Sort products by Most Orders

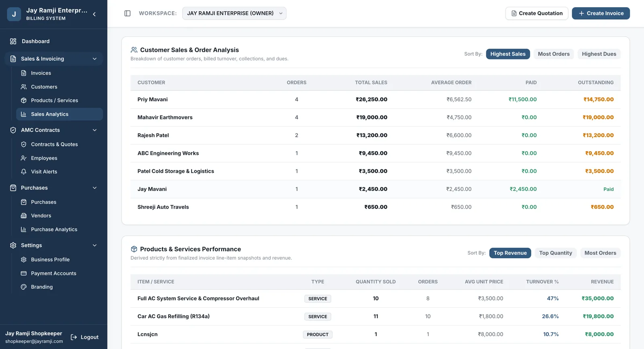[x=600, y=253]
